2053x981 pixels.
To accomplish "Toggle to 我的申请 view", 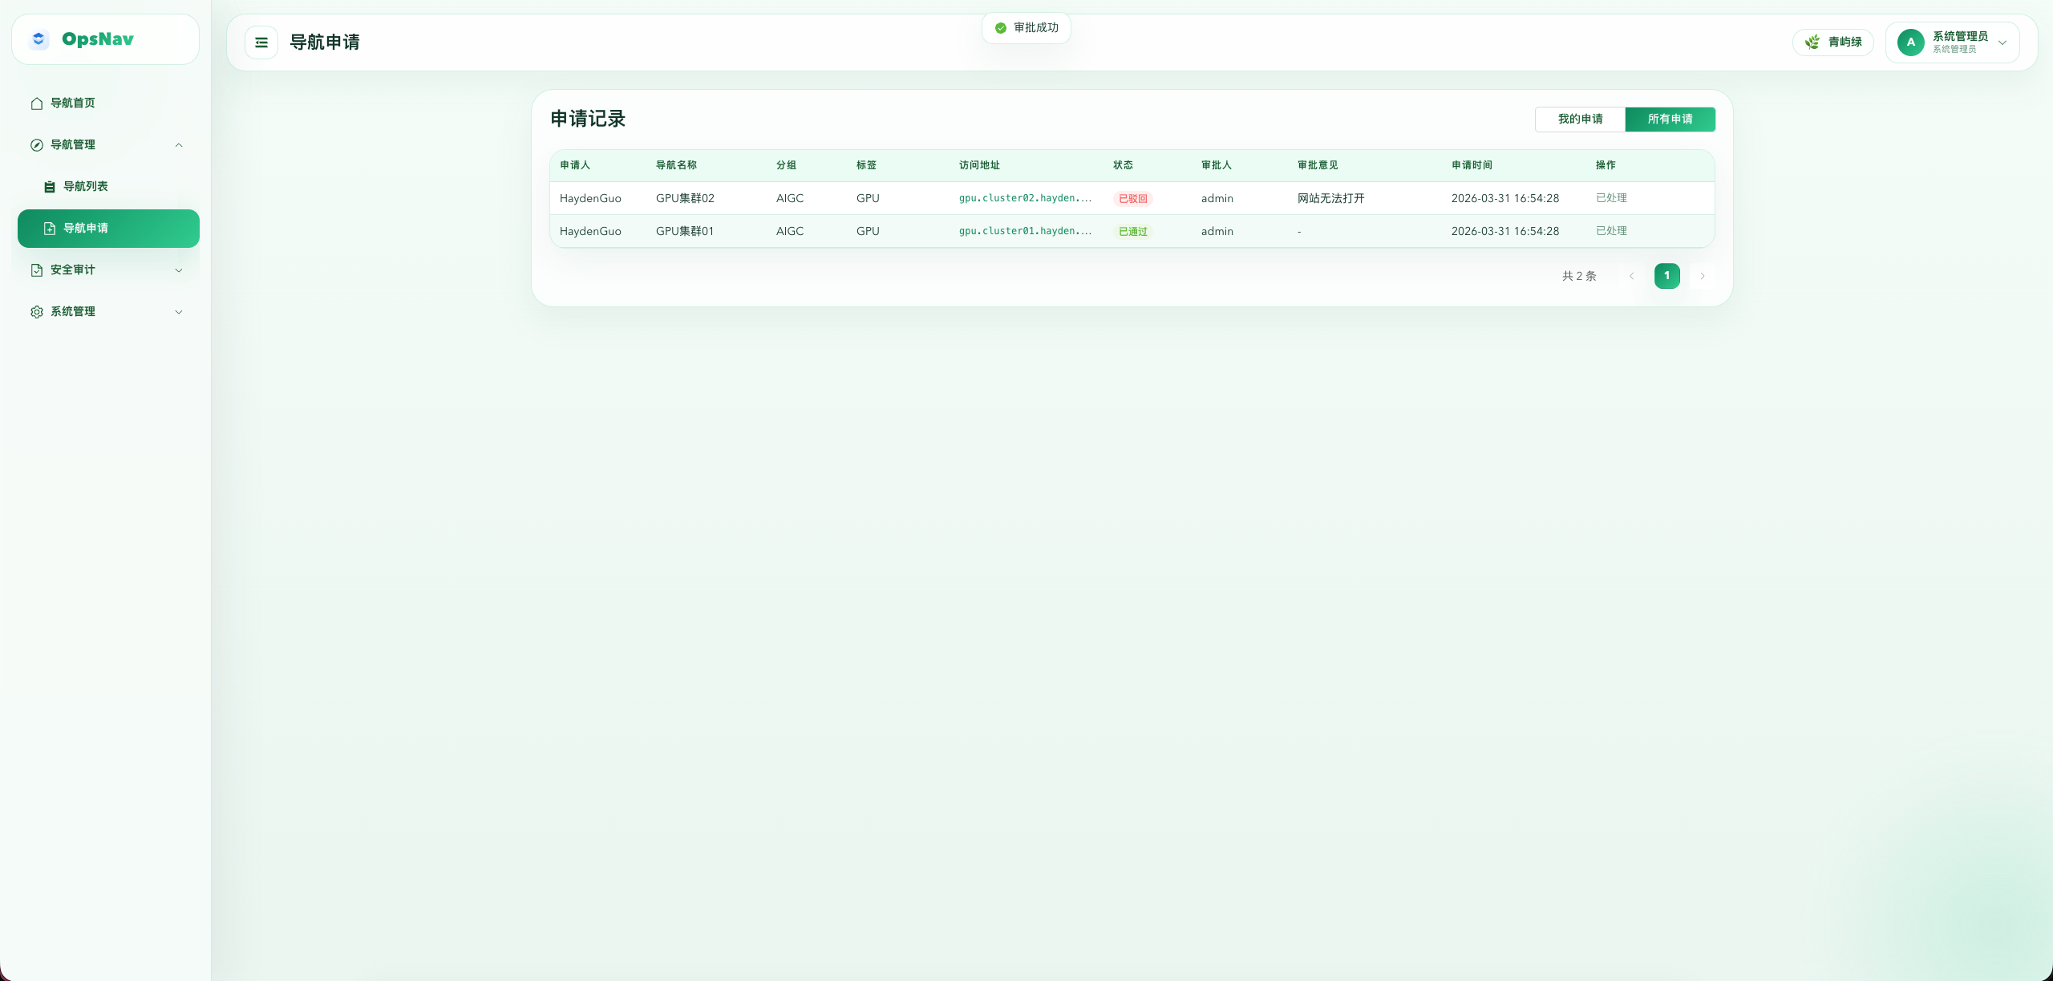I will tap(1579, 119).
